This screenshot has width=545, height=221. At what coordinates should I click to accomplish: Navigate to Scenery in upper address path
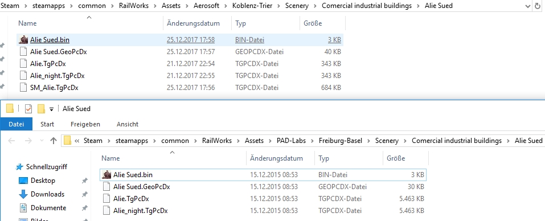tap(297, 6)
